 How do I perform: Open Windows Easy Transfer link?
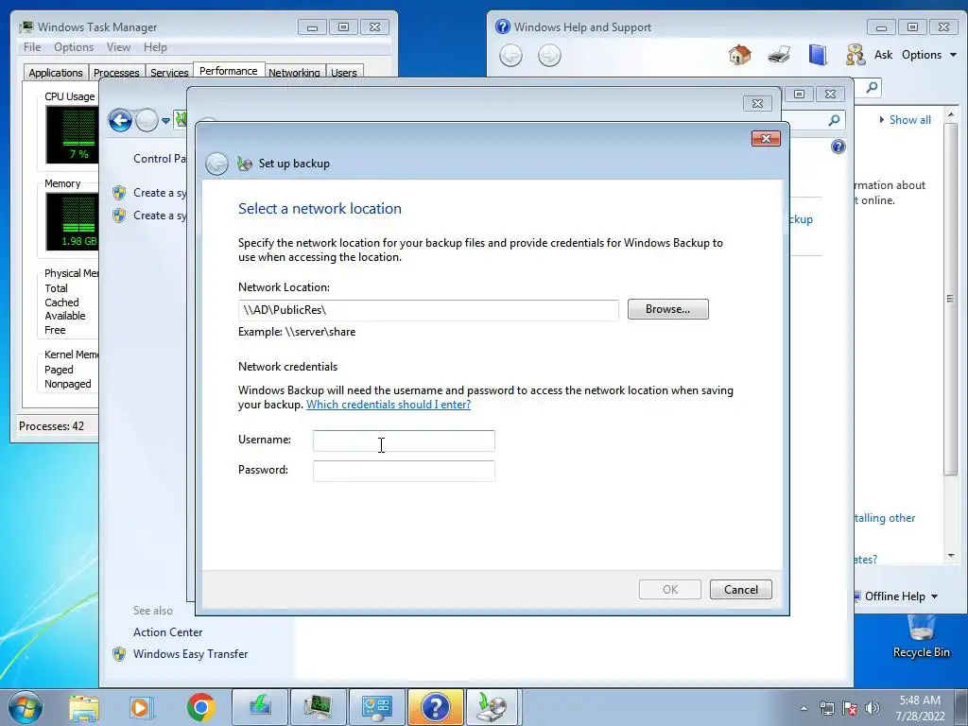190,654
